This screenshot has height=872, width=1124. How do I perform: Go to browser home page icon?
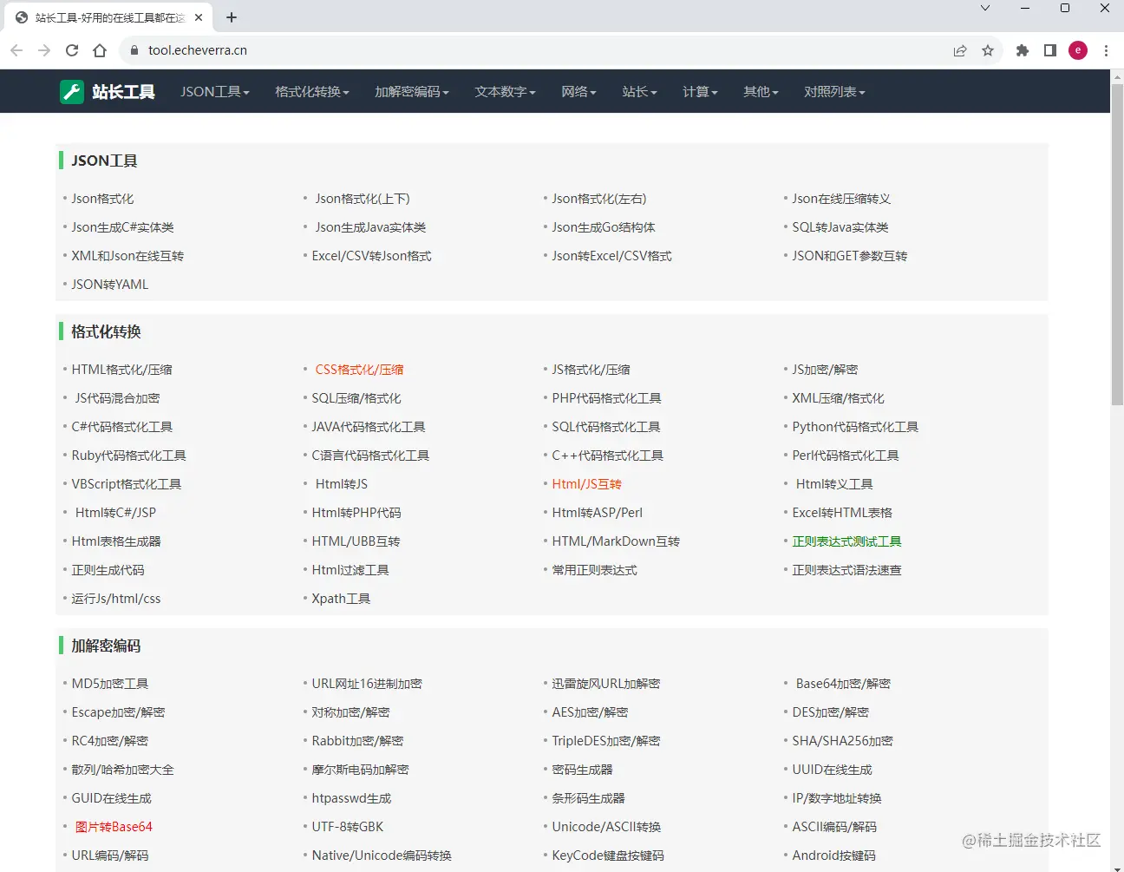100,50
